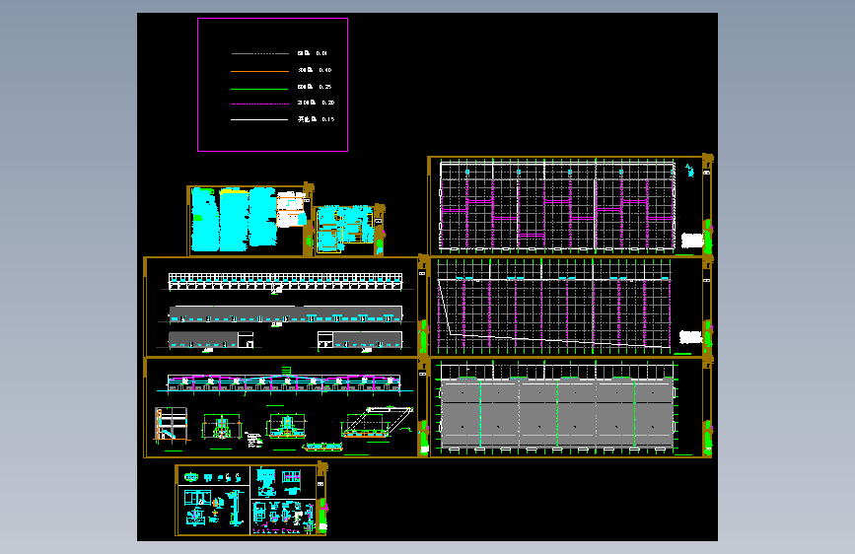Click the isometric foundation detail drawing
The image size is (855, 554).
[x=377, y=422]
